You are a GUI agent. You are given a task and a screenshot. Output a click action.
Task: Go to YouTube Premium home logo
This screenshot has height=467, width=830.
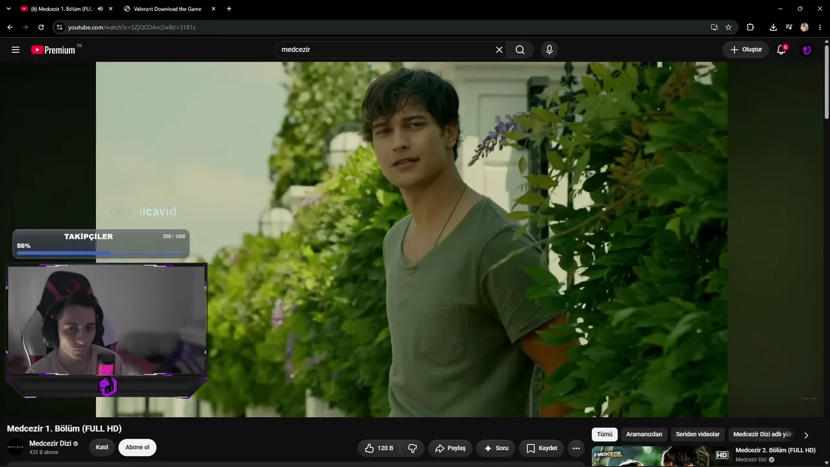[53, 50]
